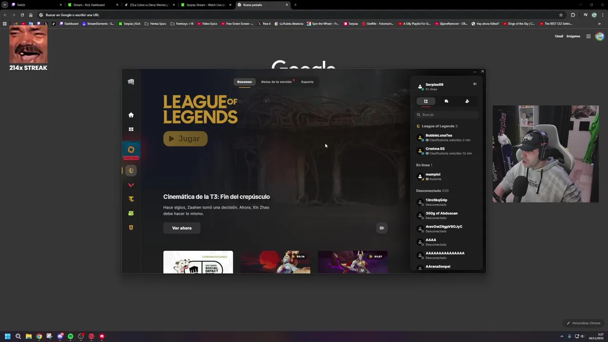Open the Windows Start menu

coord(8,336)
